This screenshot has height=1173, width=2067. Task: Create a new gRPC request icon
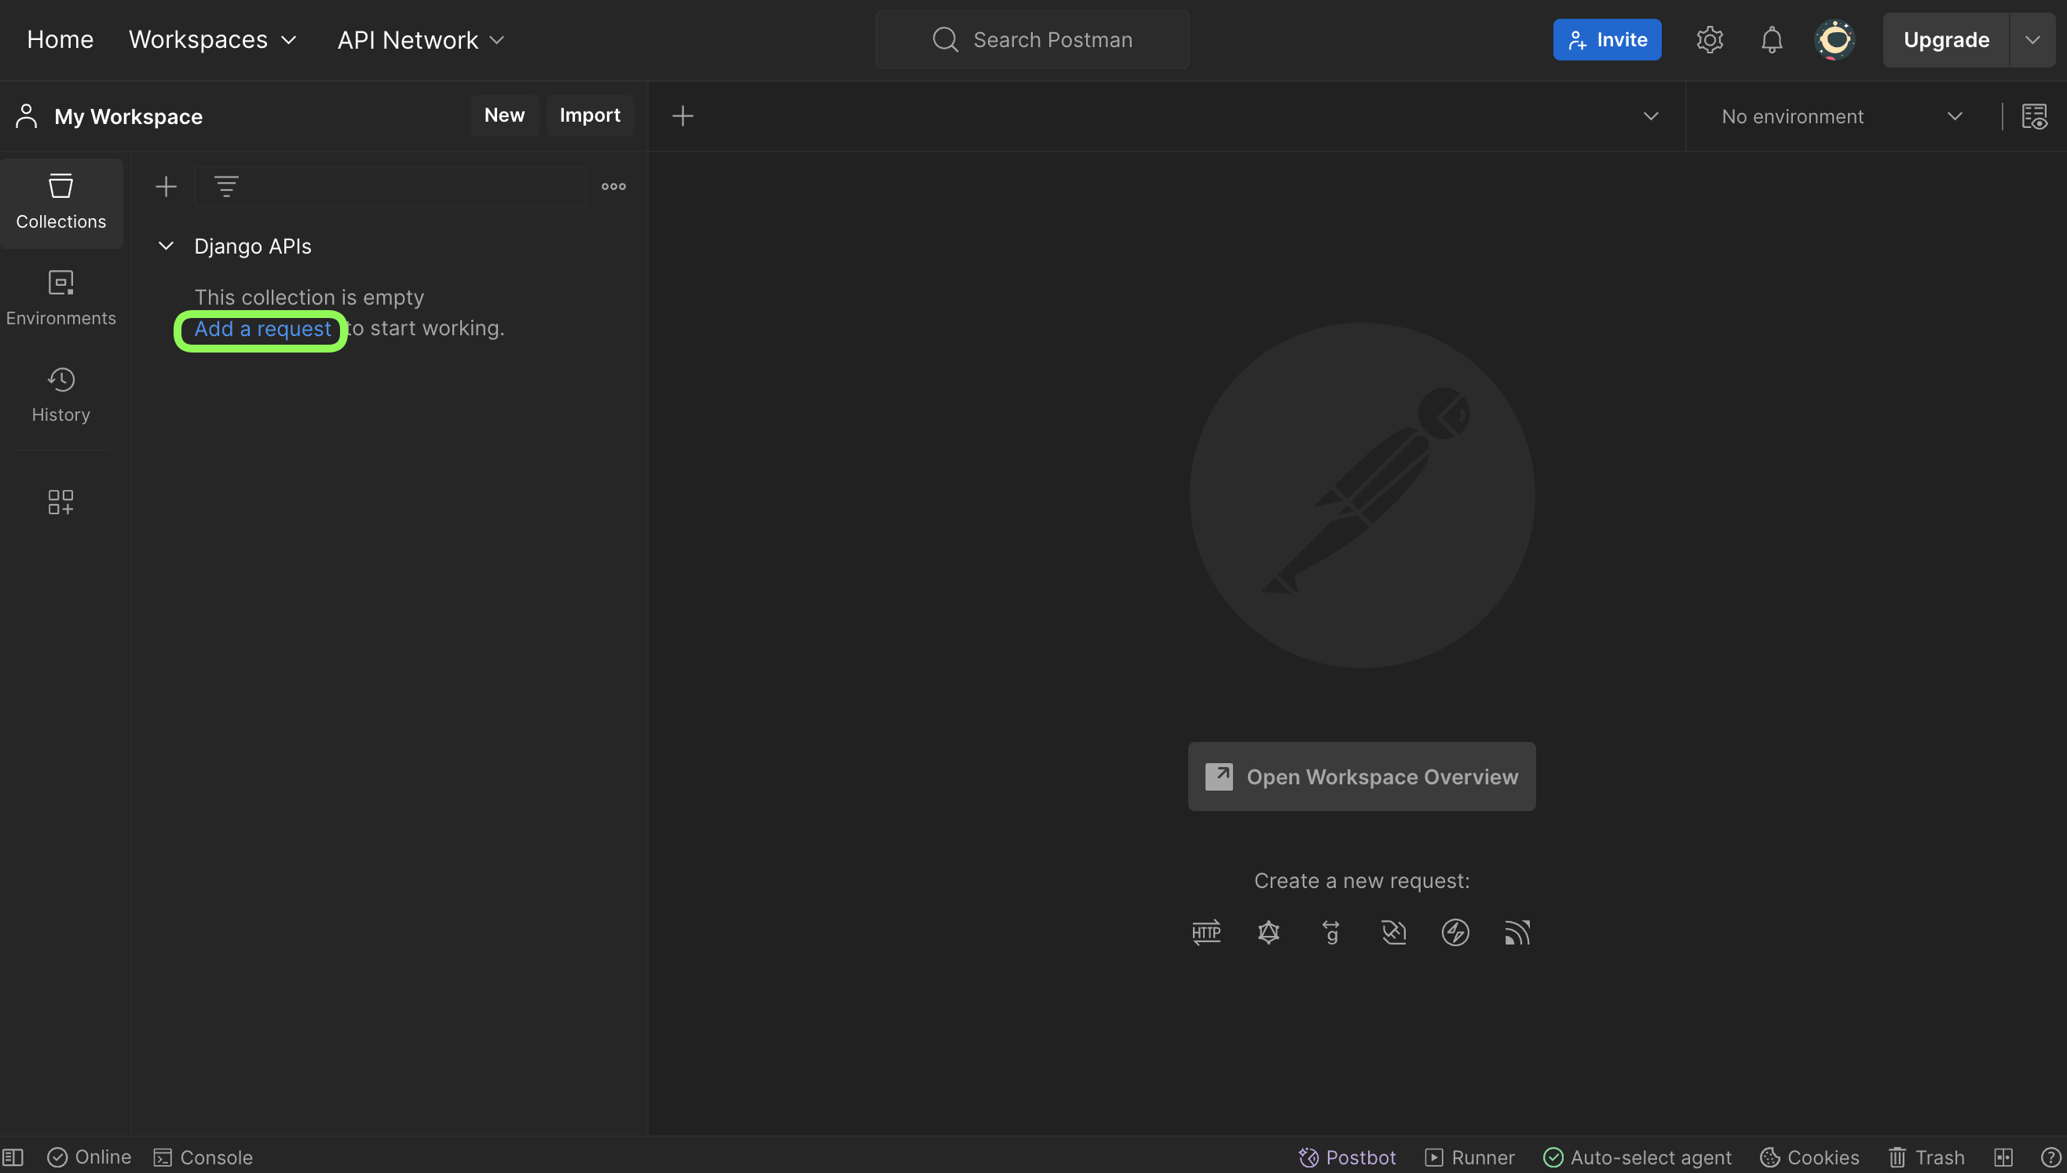[x=1330, y=932]
